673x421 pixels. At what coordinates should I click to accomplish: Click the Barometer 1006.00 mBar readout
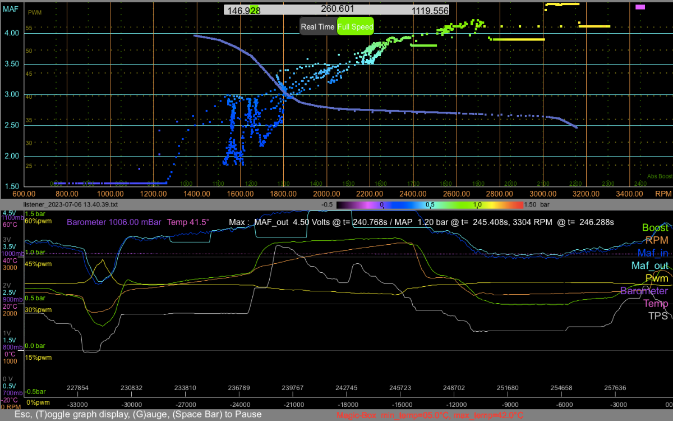click(114, 222)
